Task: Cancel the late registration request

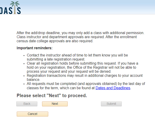Action: (32, 114)
